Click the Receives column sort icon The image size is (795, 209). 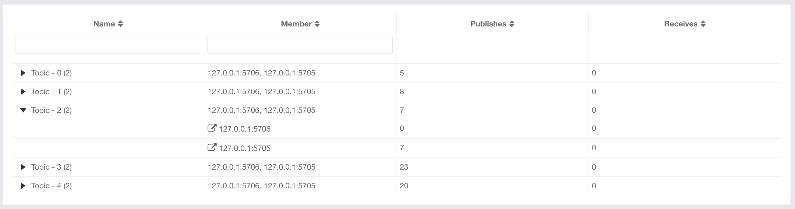pyautogui.click(x=703, y=24)
